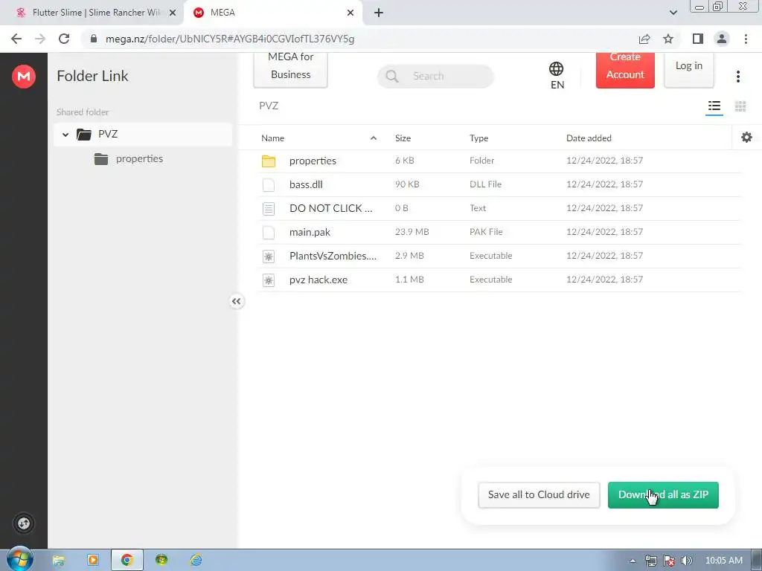The width and height of the screenshot is (762, 571).
Task: Click the red MEGA logo icon
Action: point(23,77)
